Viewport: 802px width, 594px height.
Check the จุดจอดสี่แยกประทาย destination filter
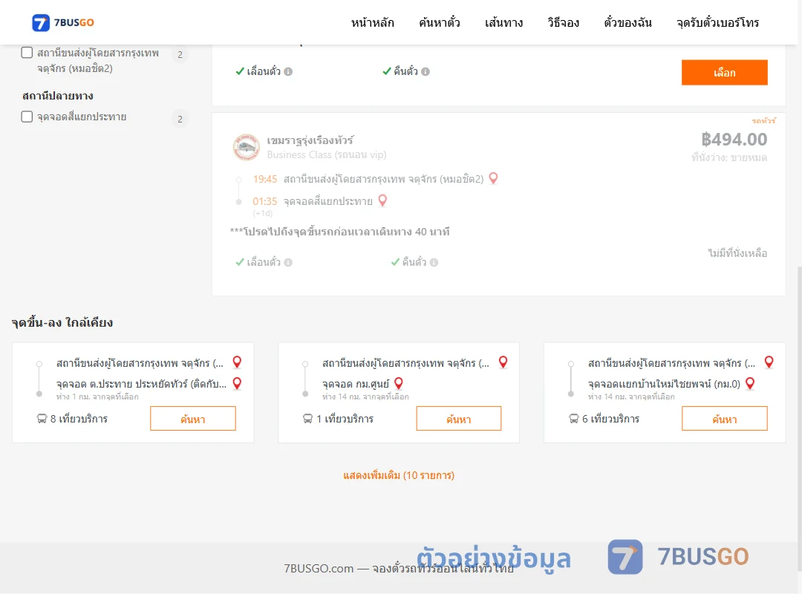(x=27, y=117)
